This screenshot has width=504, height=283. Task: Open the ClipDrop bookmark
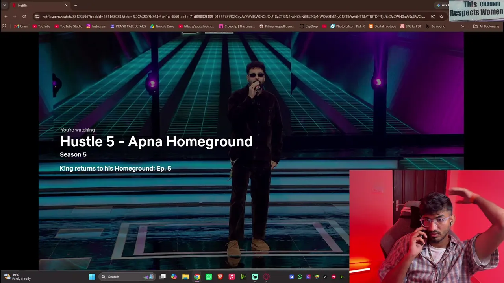click(x=309, y=26)
